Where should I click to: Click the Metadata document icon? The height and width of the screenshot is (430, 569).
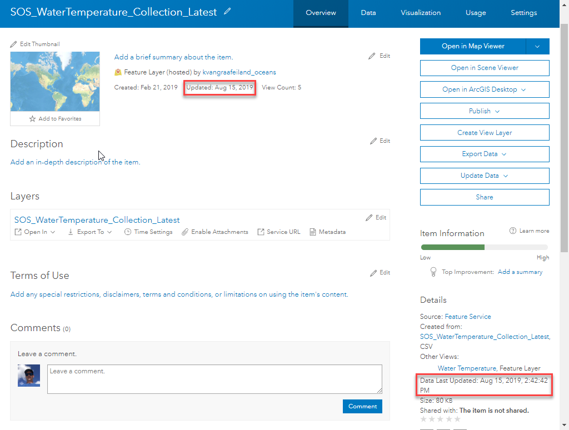pyautogui.click(x=312, y=232)
